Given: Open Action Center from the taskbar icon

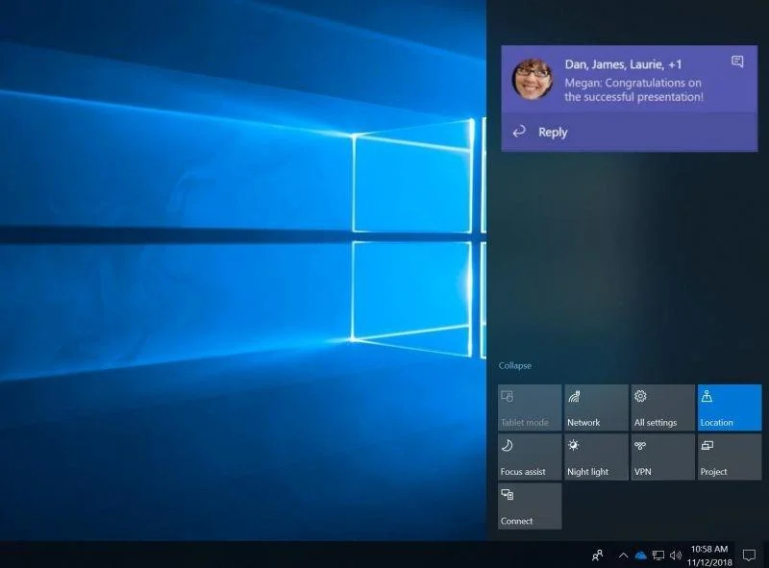Looking at the screenshot, I should 750,556.
